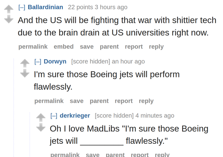Collapse Ballardinian's comment thread
This screenshot has width=223, height=157.
(22, 7)
